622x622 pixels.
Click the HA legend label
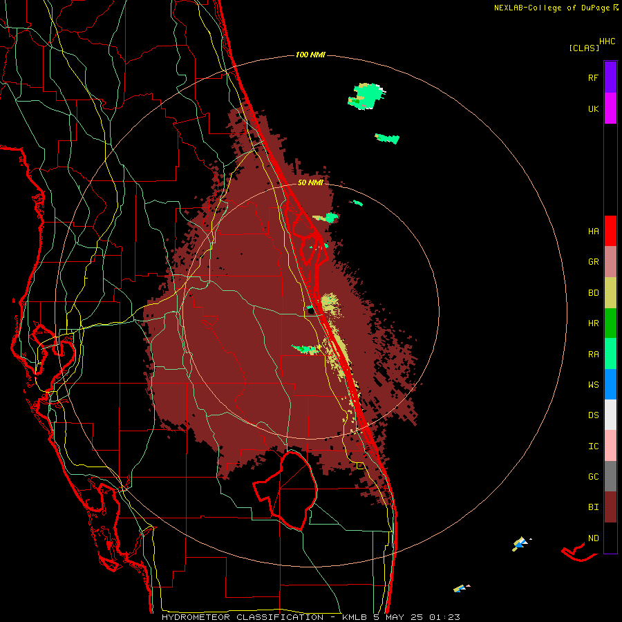pos(593,232)
